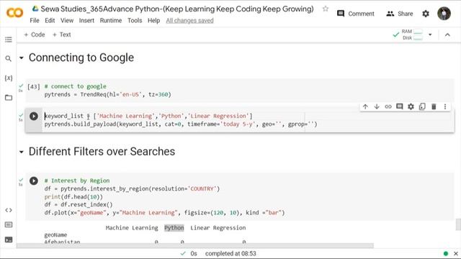
Task: Click the horizontal output scrollbar
Action: 195,245
